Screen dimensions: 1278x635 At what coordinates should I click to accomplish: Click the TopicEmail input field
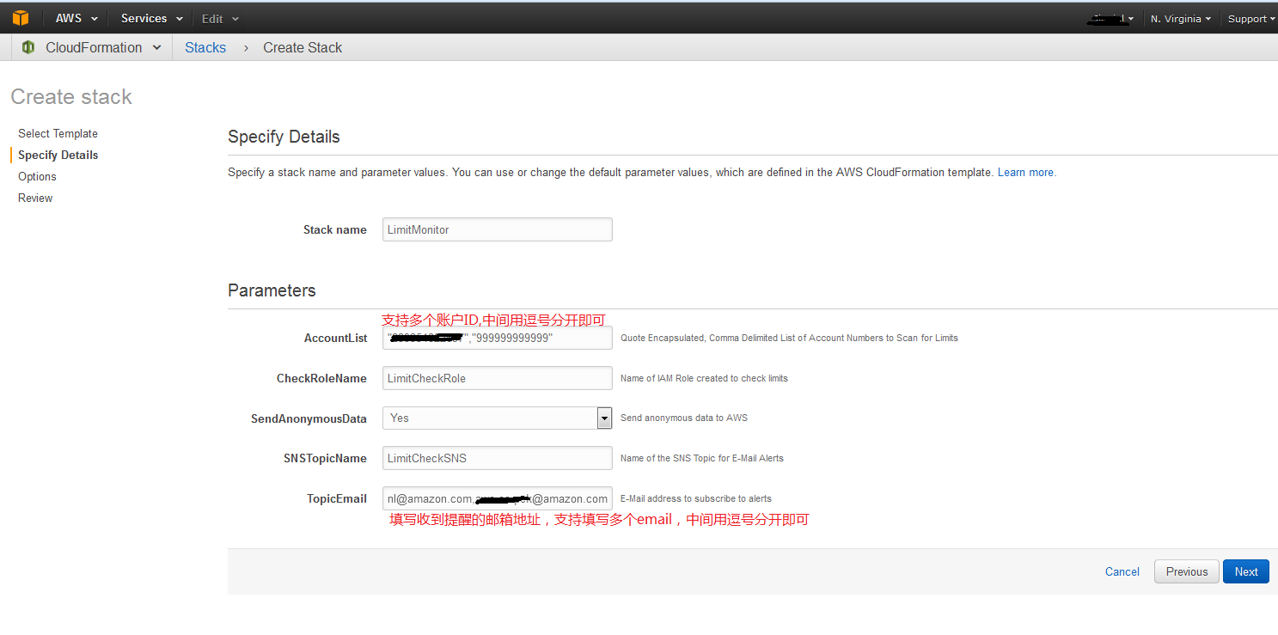click(x=498, y=498)
